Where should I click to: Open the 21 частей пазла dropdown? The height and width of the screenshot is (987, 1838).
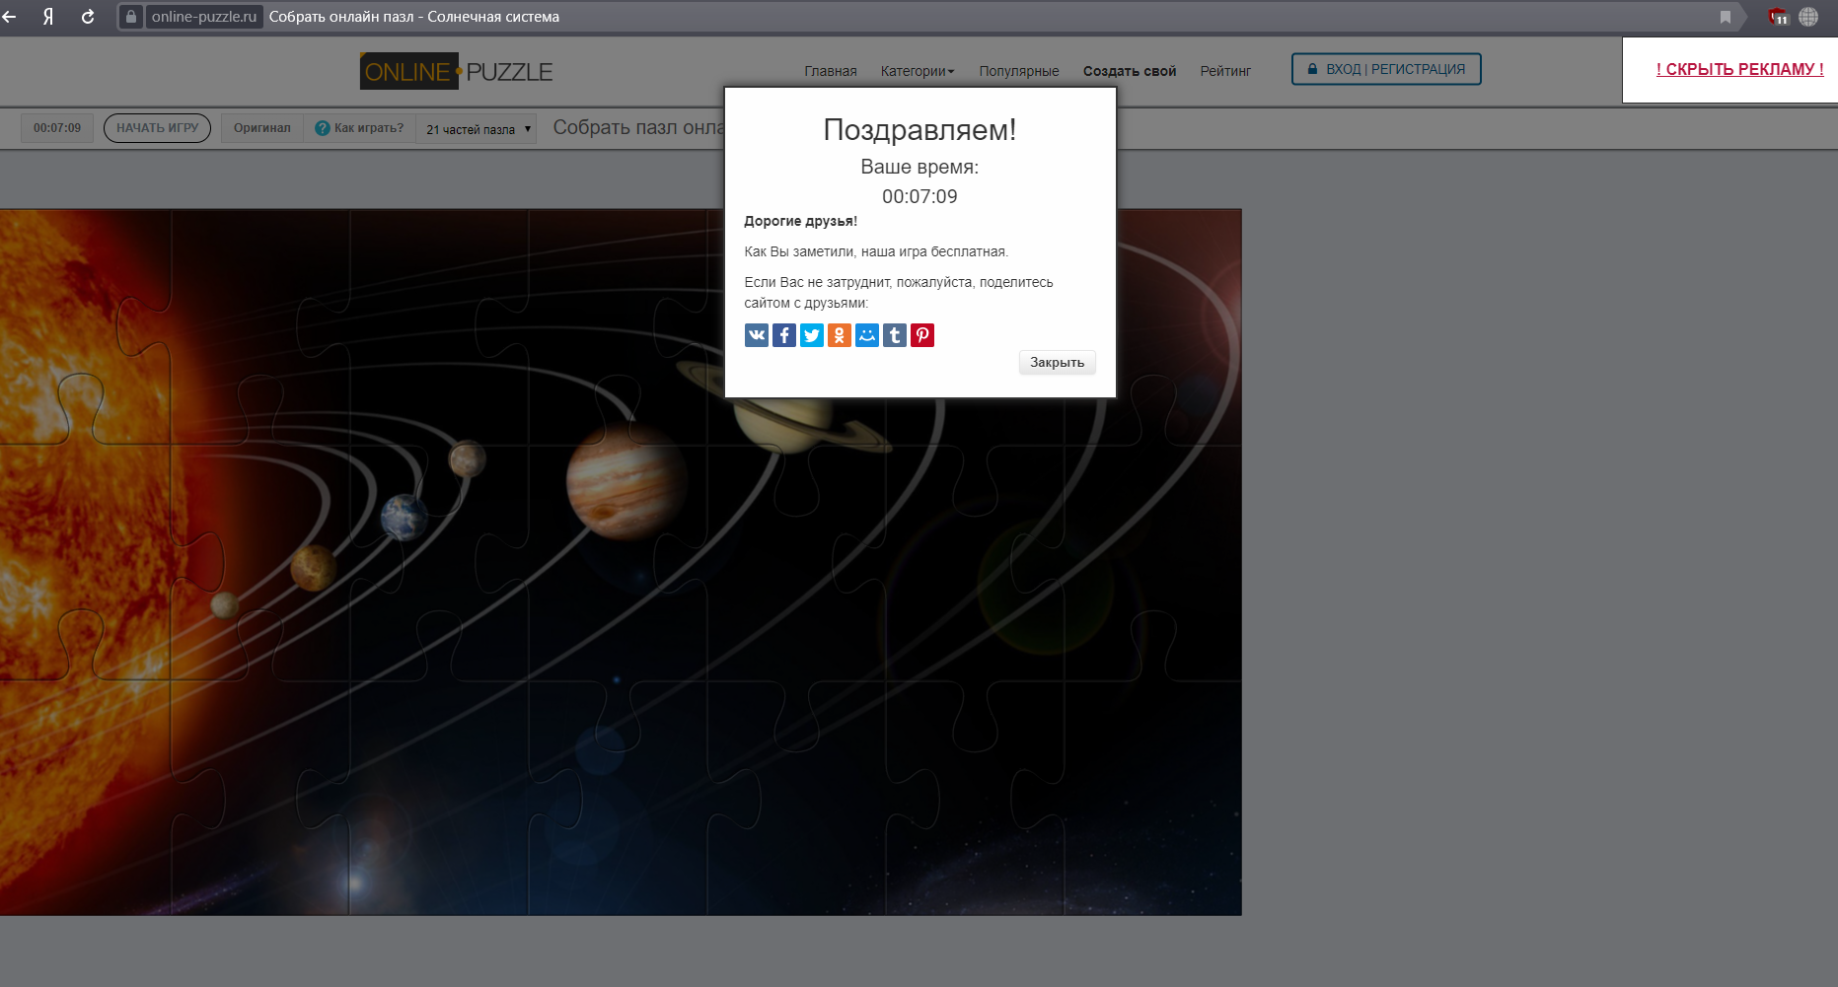coord(478,129)
